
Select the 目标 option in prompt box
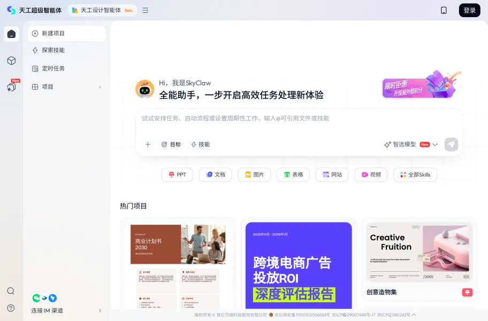click(x=171, y=144)
